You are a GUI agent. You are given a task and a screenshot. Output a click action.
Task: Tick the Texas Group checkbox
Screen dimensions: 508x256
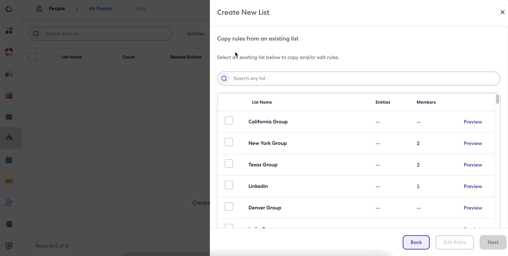click(229, 164)
